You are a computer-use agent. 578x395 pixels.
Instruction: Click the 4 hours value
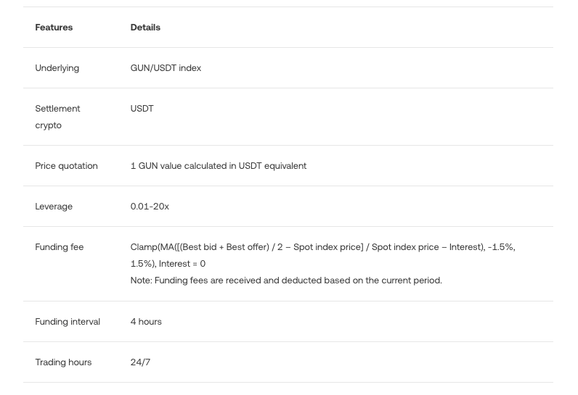coord(146,322)
